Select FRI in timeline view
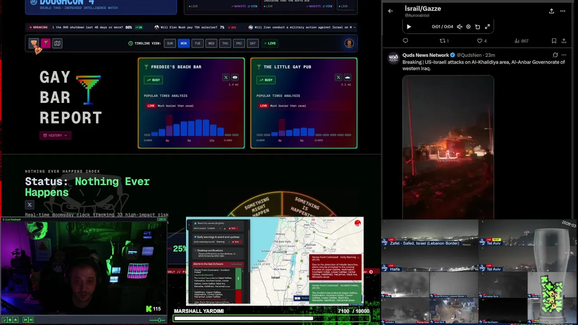The image size is (578, 325). coord(239,43)
